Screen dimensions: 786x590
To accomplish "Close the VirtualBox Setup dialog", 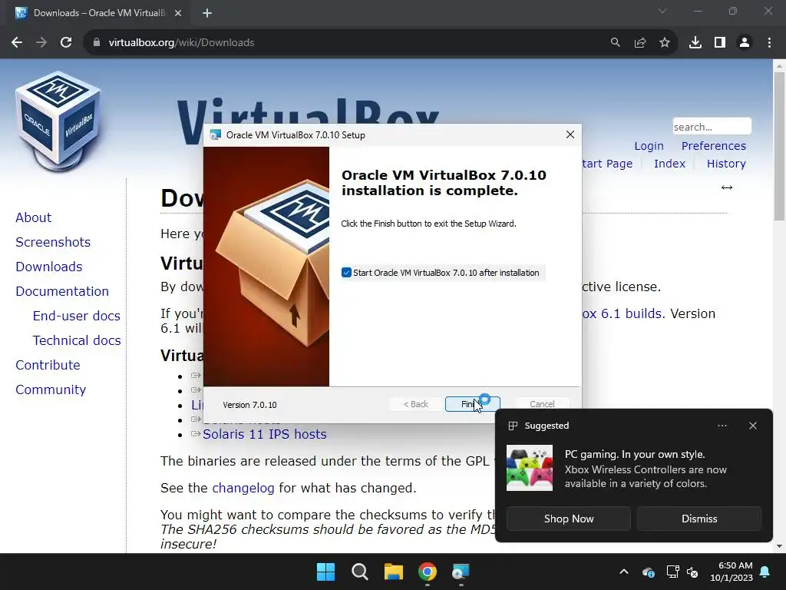I will pos(570,134).
